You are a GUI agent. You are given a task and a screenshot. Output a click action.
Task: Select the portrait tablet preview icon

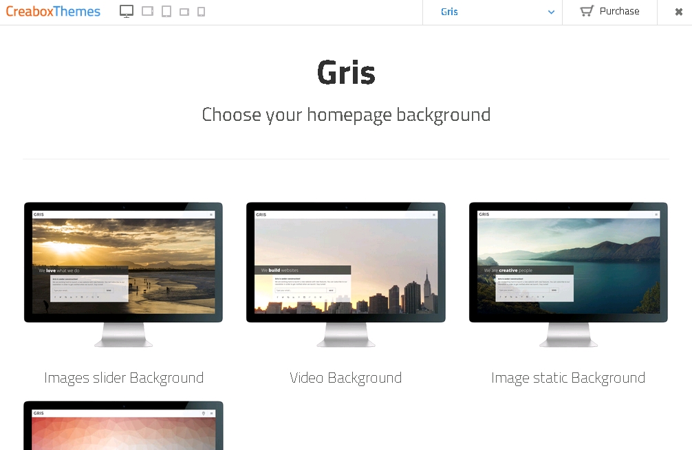point(166,12)
